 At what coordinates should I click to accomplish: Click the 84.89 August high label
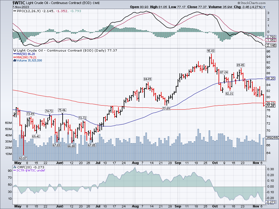(148, 79)
